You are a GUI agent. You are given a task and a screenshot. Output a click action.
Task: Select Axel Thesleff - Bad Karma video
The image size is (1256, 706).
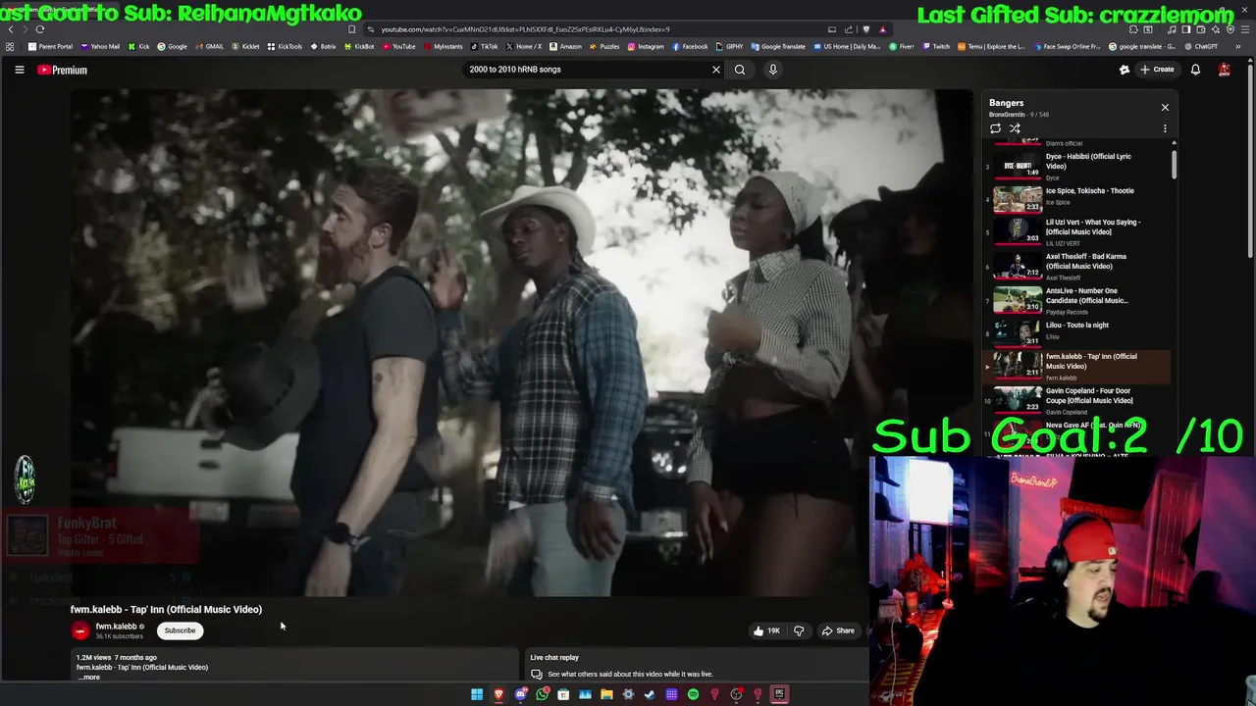(x=1076, y=266)
